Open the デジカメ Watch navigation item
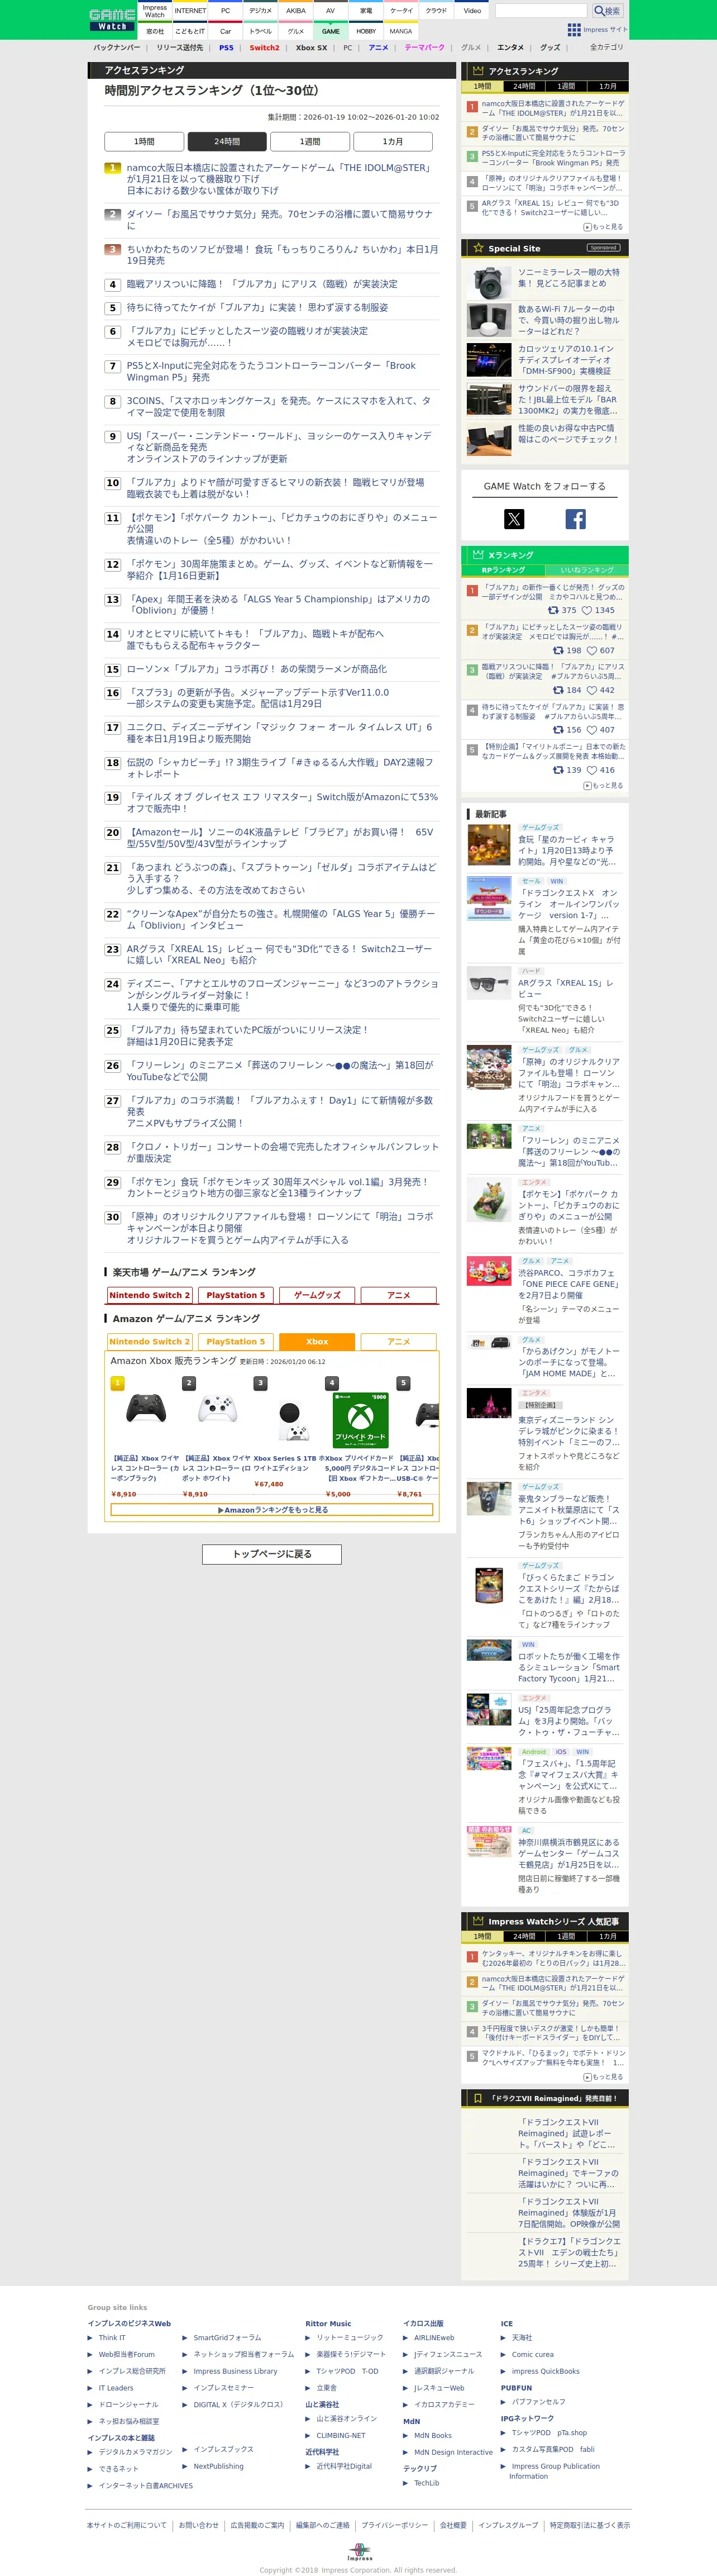Viewport: 717px width, 2576px height. 260,11
